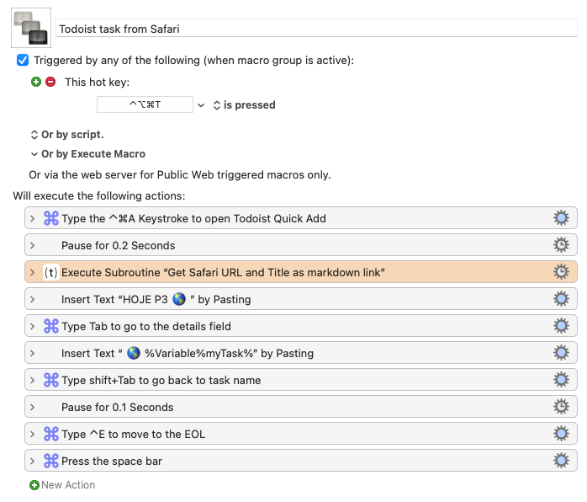Viewport: 587px width, 502px height.
Task: Click command icon of 'Type Tab' details action
Action: [51, 326]
